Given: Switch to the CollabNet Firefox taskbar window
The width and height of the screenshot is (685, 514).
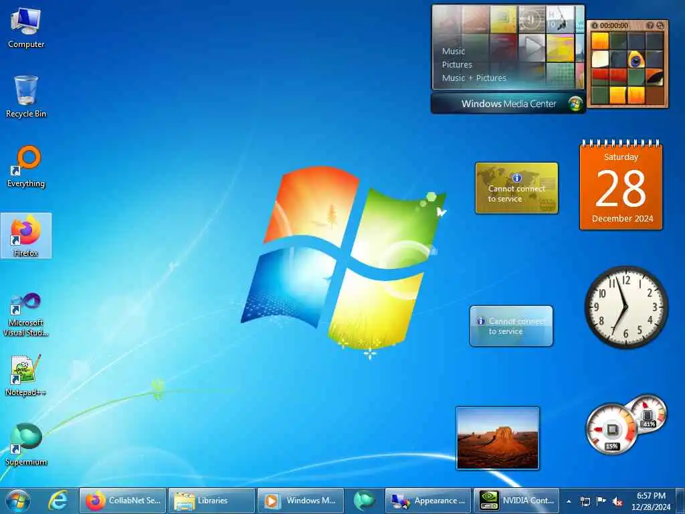Looking at the screenshot, I should tap(122, 501).
